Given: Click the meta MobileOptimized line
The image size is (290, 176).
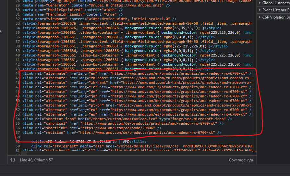Looking at the screenshot, I should [73, 10].
